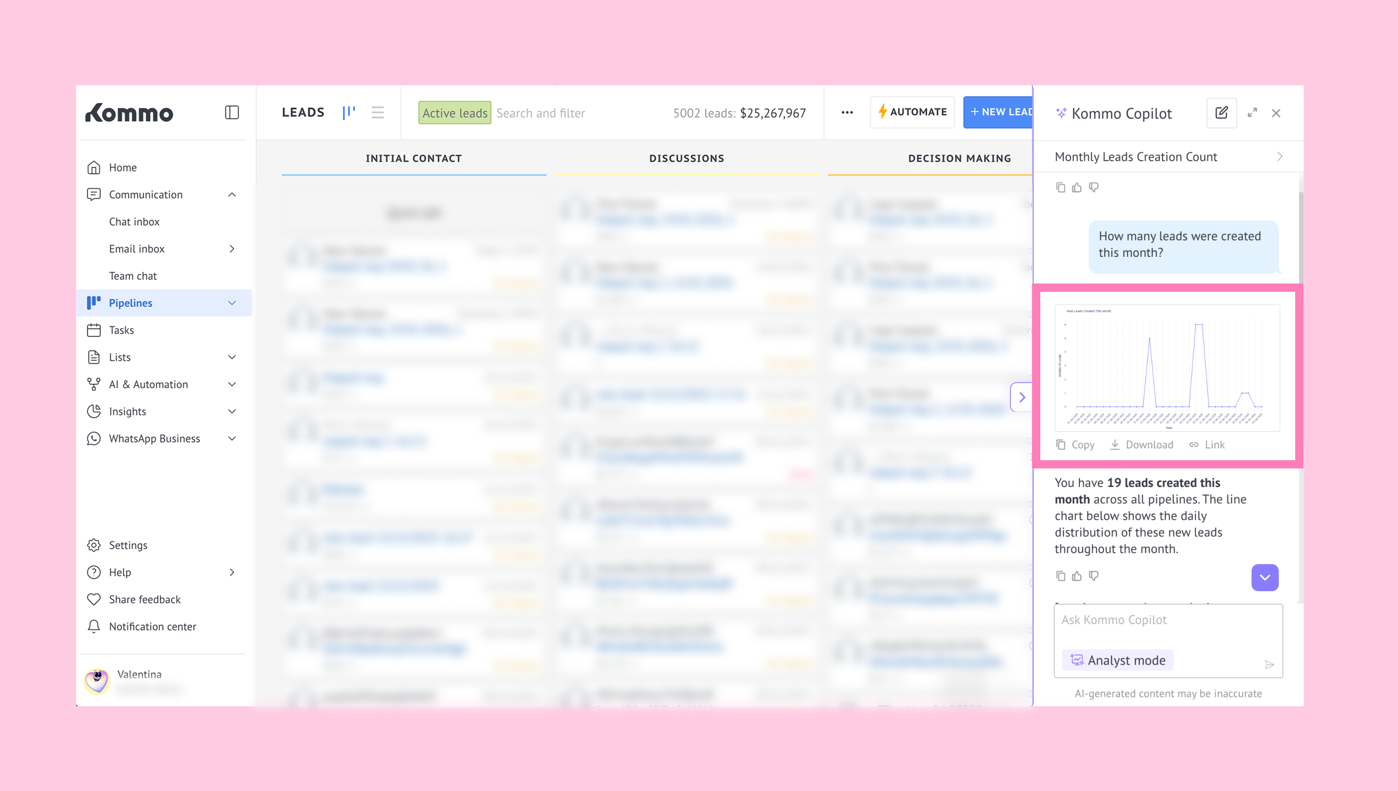Viewport: 1398px width, 791px height.
Task: Switch to leads list view icon
Action: coord(377,112)
